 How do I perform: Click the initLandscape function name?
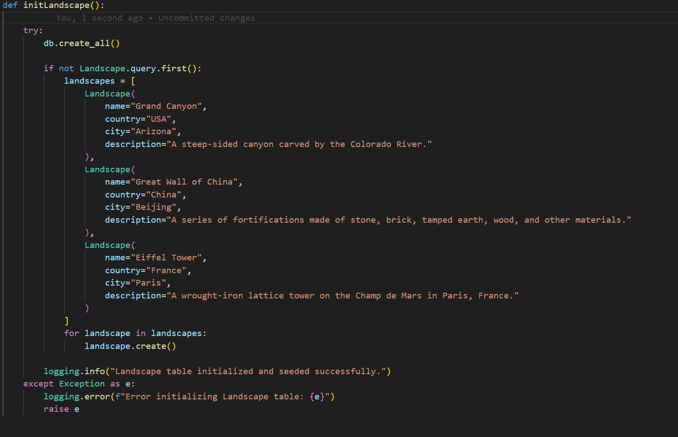pyautogui.click(x=56, y=5)
